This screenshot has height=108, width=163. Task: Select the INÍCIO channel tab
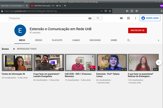coord(22,40)
